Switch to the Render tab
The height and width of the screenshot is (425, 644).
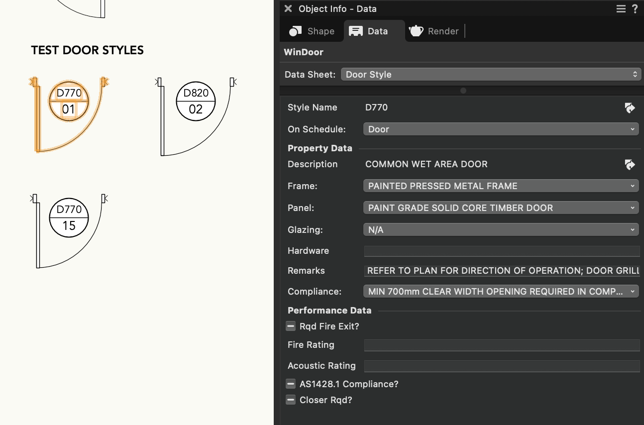434,31
